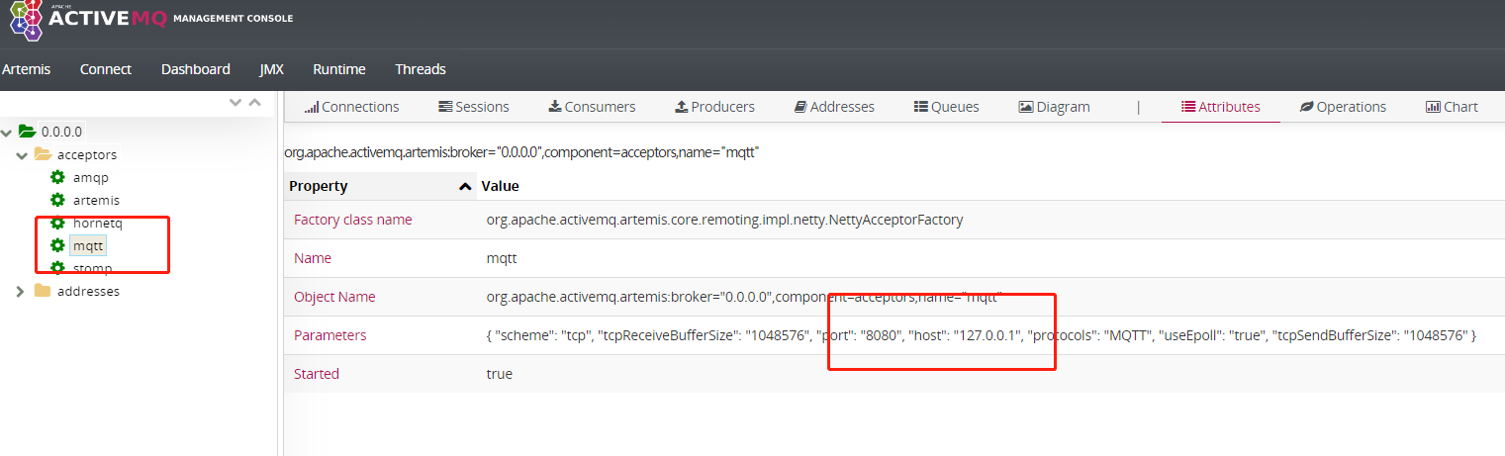The image size is (1505, 456).
Task: Click the Addresses book icon
Action: (x=800, y=107)
